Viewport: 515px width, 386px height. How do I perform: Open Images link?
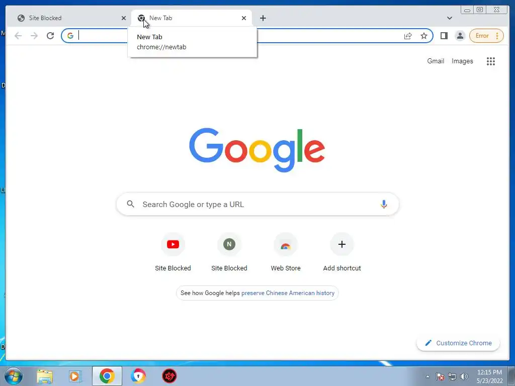point(462,61)
